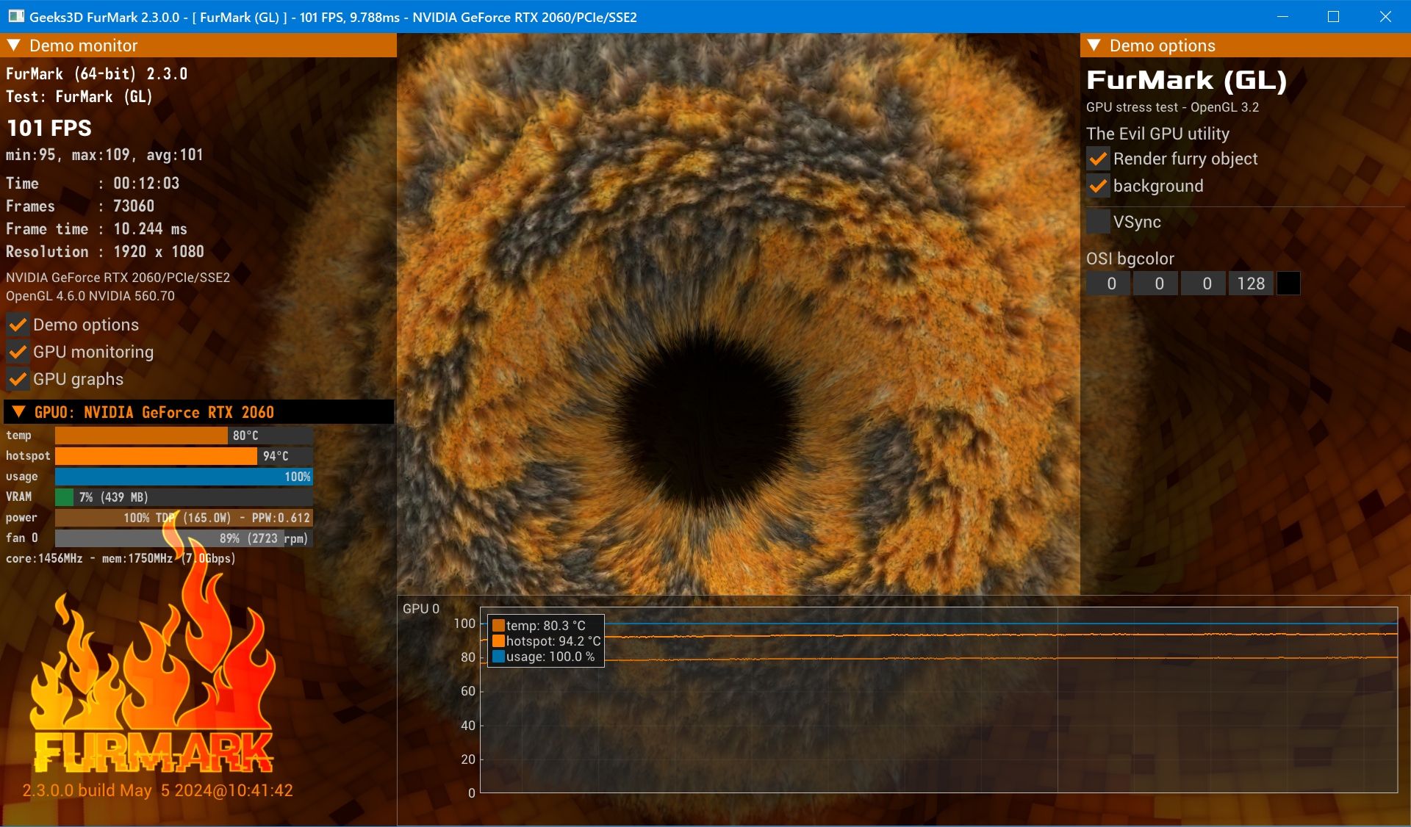This screenshot has height=827, width=1411.
Task: Click the fan 0 89% rpm bar
Action: (x=184, y=538)
